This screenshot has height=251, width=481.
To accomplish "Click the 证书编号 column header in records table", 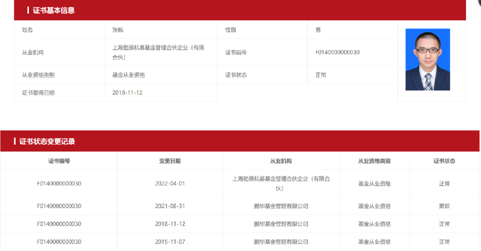I will pyautogui.click(x=59, y=161).
